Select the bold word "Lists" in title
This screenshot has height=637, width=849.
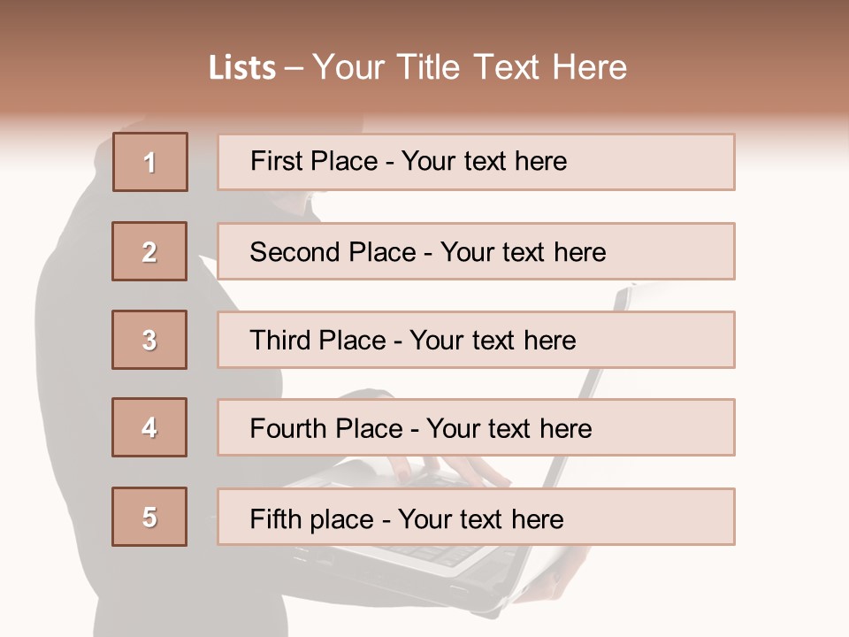tap(242, 68)
